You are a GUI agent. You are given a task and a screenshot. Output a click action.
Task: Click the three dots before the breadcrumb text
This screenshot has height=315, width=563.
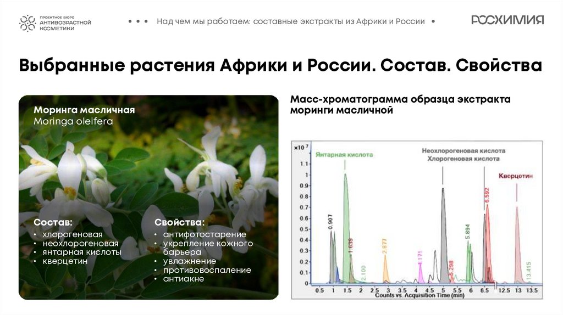(138, 21)
